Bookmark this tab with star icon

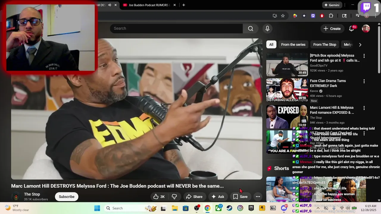(283, 16)
